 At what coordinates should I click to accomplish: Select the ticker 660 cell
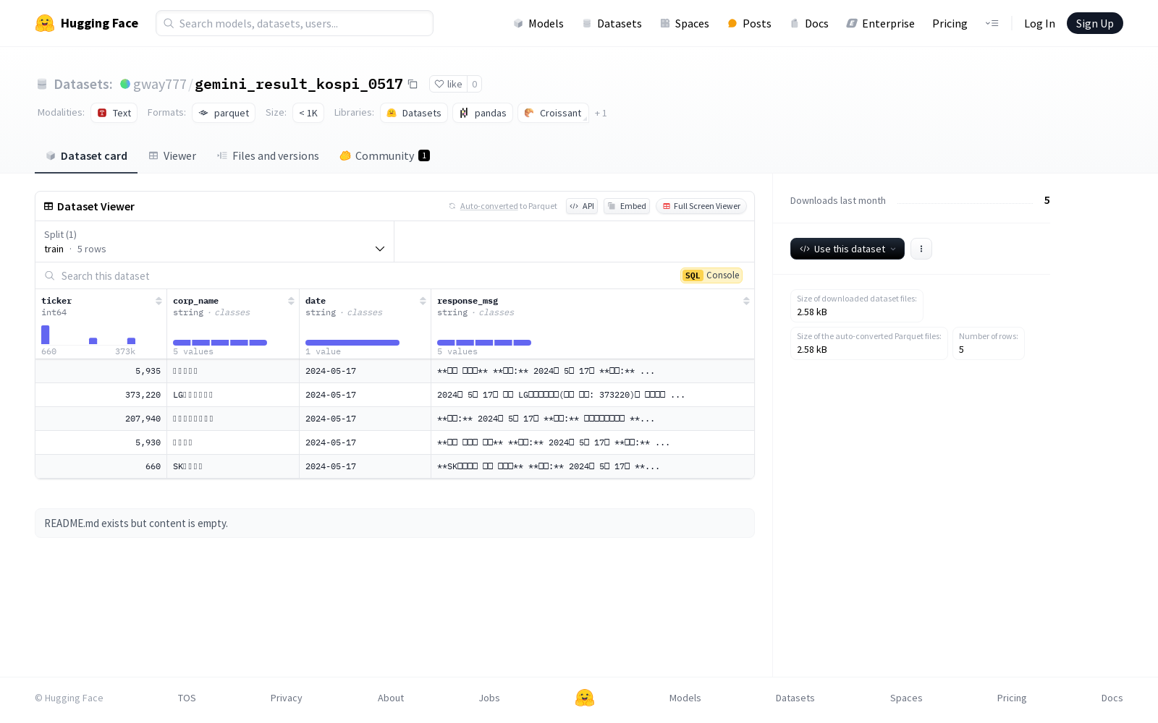(101, 466)
